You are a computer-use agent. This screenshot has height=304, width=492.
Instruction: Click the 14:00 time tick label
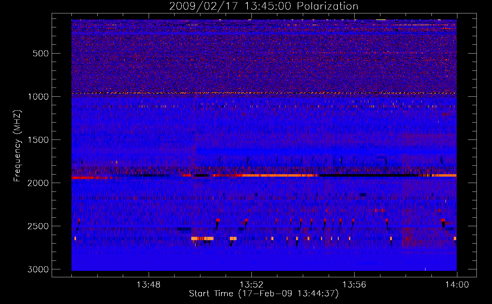tap(457, 285)
